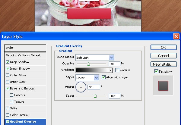Screen dimensions: 181x125
Task: Click the New Style... button
Action: pyautogui.click(x=164, y=64)
